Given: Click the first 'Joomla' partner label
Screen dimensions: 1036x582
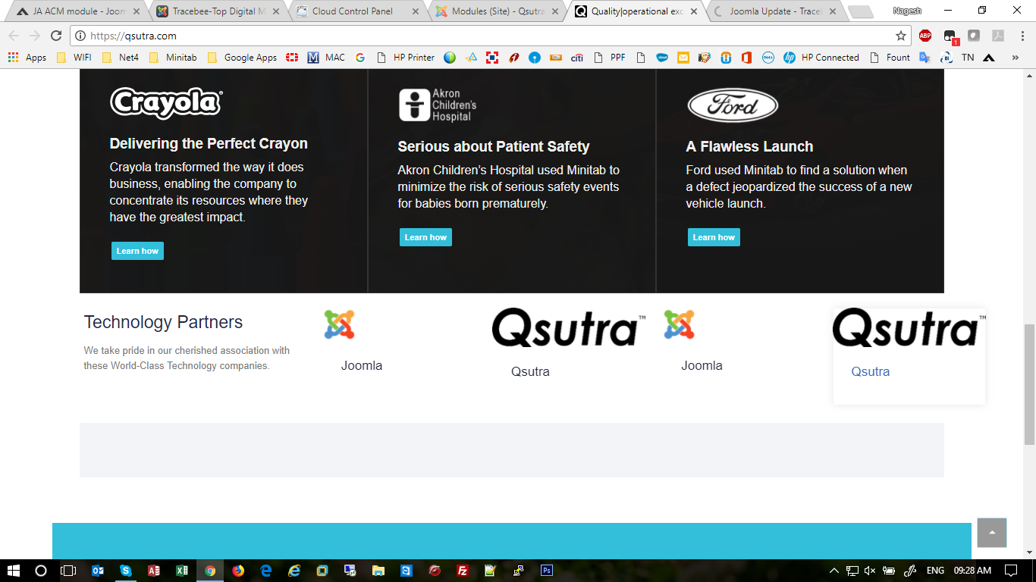Looking at the screenshot, I should coord(362,365).
